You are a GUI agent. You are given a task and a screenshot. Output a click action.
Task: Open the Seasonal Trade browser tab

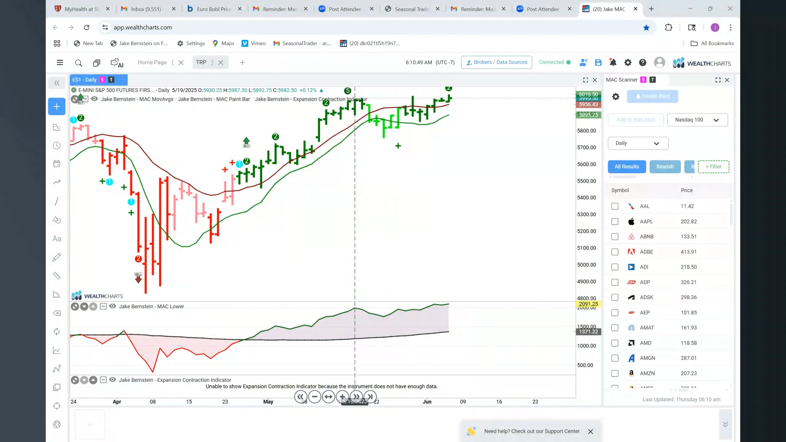[x=412, y=9]
